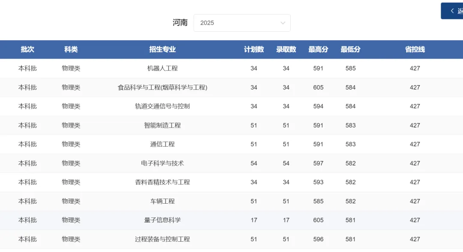The image size is (463, 252).
Task: Click the 批次 column header
Action: coord(27,50)
